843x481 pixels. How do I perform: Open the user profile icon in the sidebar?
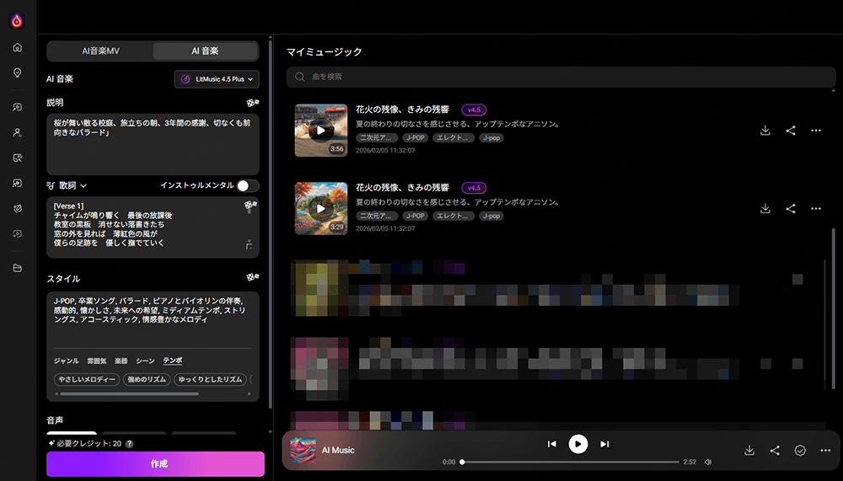coord(17,132)
